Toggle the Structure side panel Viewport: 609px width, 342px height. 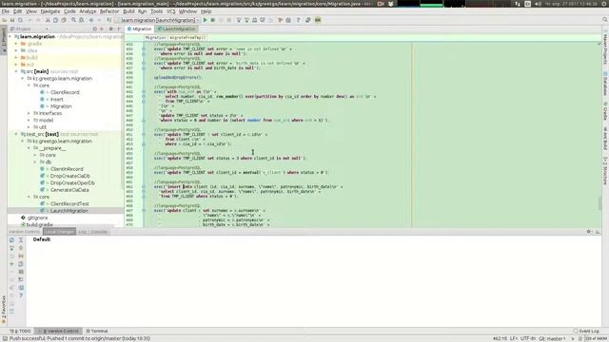605,171
